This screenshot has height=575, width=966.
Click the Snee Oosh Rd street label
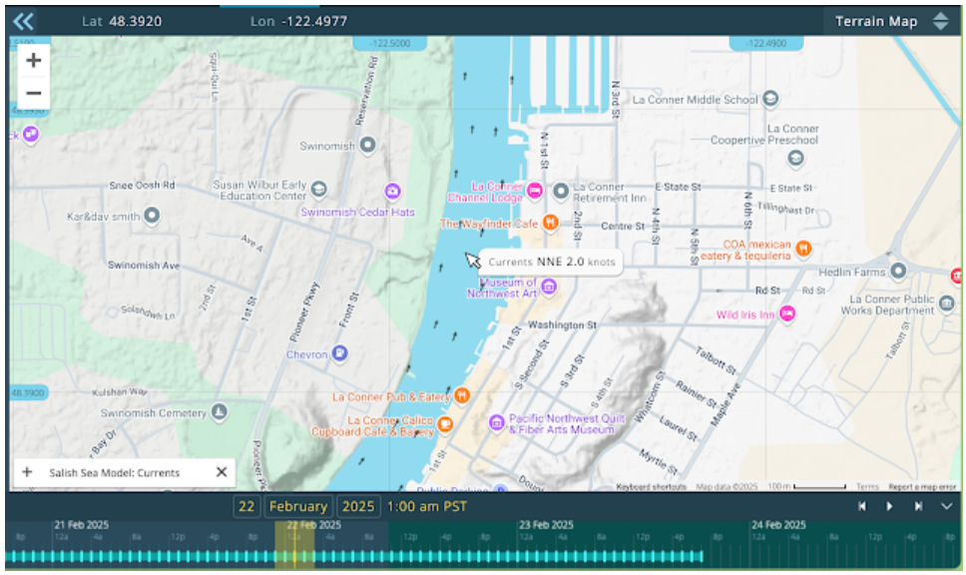click(x=142, y=185)
